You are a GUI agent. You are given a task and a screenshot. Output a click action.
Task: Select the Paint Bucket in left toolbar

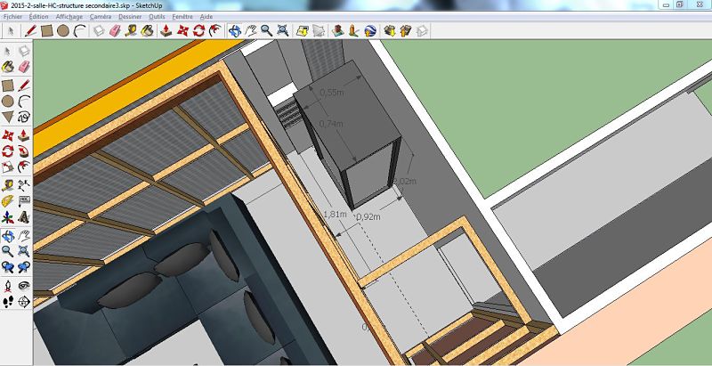point(8,66)
